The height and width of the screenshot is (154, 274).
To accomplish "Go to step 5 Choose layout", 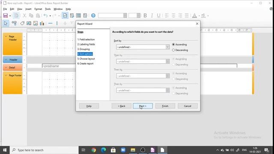I will pyautogui.click(x=86, y=59).
